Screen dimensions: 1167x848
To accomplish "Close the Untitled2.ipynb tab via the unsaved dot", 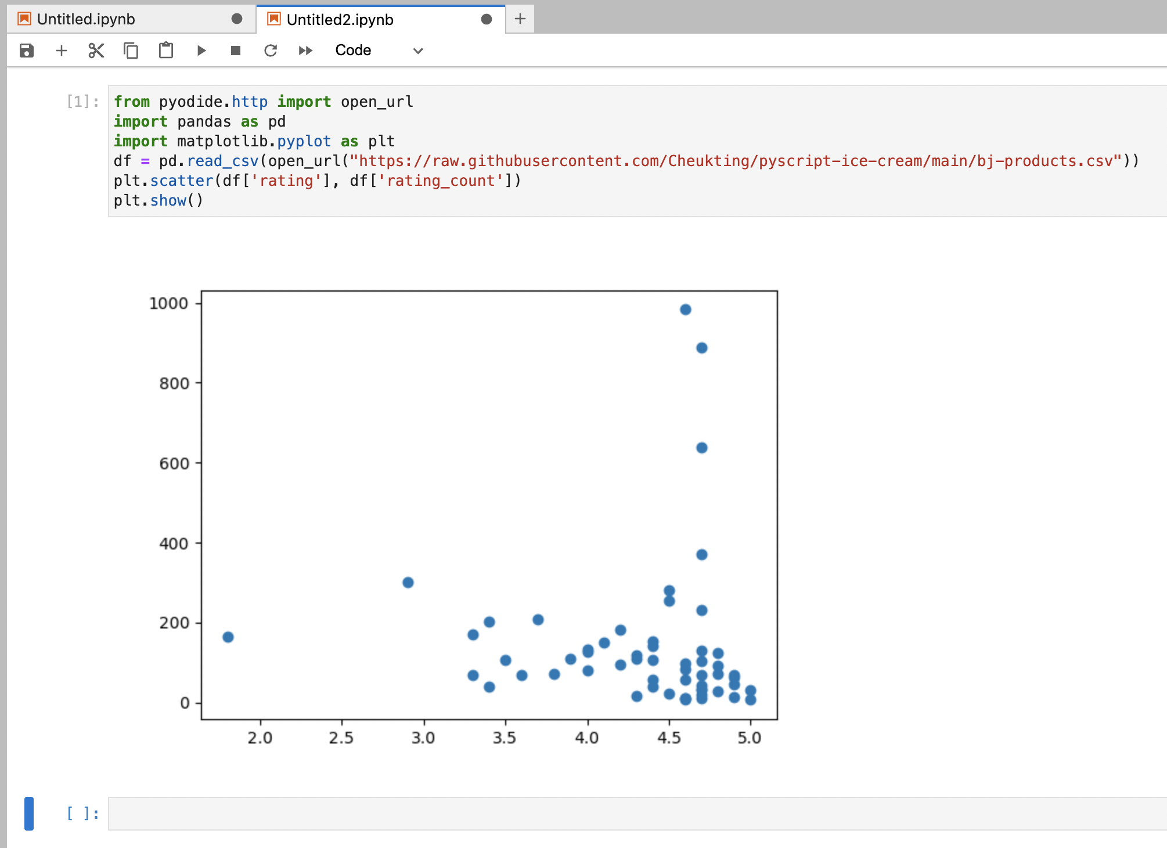I will tap(487, 20).
